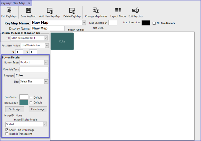This screenshot has width=201, height=141.
Task: Enable the Black is Transparent option
Action: (7, 134)
